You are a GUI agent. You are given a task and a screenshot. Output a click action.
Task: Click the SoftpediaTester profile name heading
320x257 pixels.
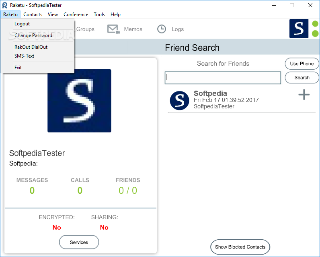[x=37, y=153]
